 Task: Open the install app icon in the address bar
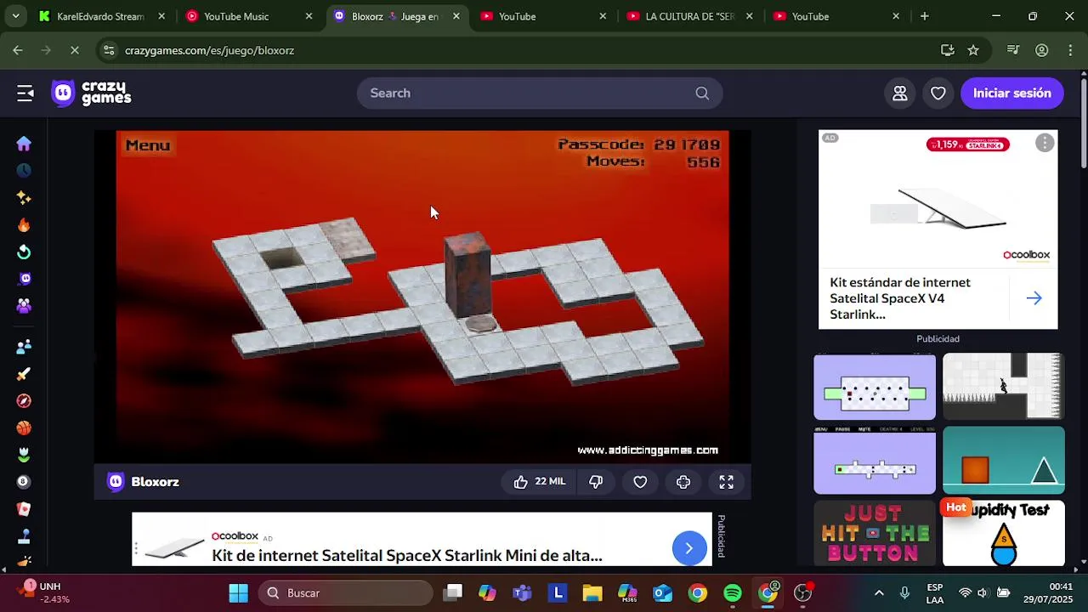948,50
